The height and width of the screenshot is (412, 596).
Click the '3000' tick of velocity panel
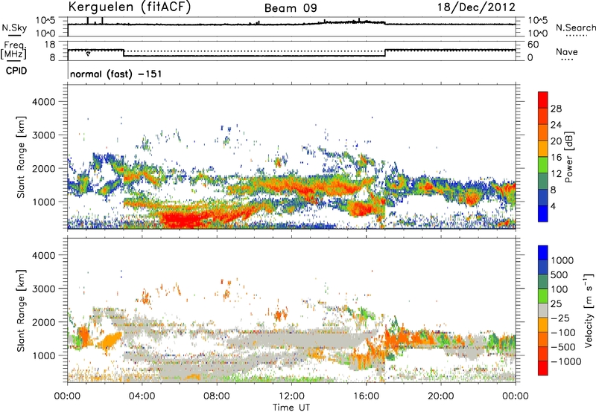point(44,289)
